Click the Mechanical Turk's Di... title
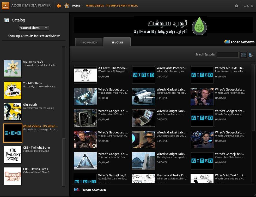Image resolution: width=256 pixels, height=197 pixels. [172, 175]
